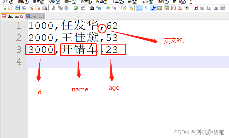Click the Copy icon
Viewport: 229px width, 138px height.
tap(60, 8)
